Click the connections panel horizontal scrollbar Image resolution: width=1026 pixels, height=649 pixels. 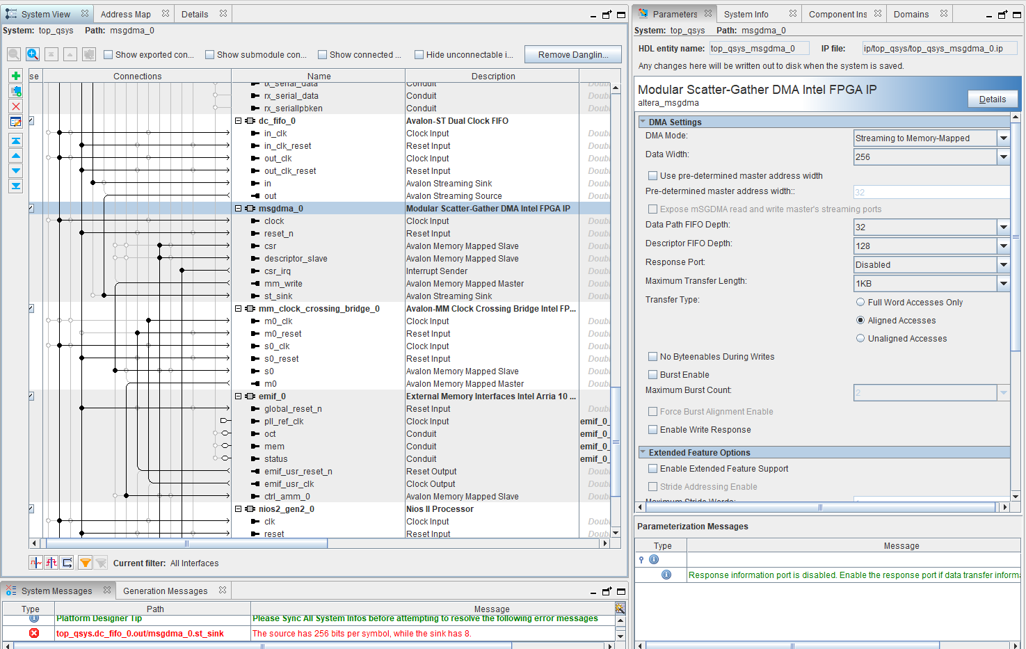pos(186,543)
